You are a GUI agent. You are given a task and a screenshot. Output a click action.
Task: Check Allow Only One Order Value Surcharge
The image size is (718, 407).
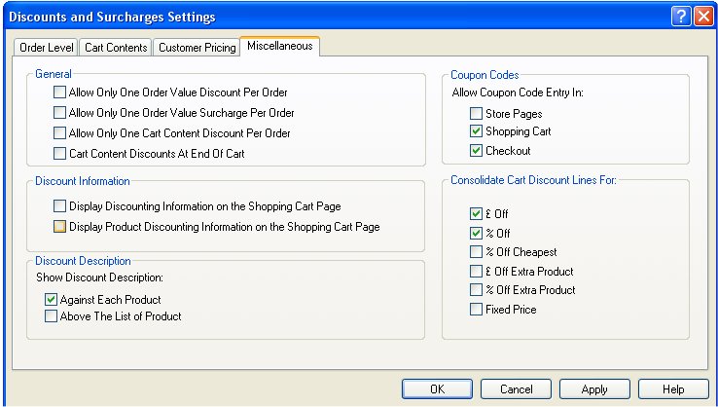tap(60, 113)
